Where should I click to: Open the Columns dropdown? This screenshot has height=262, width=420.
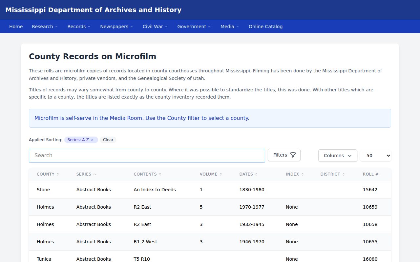(338, 156)
